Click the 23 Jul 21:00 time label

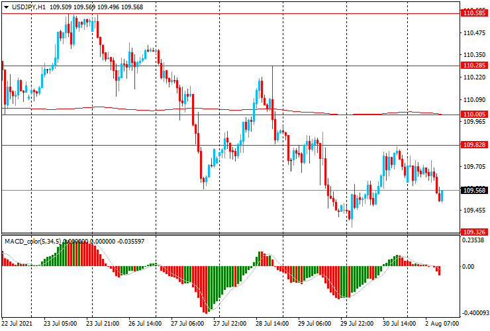point(103,324)
